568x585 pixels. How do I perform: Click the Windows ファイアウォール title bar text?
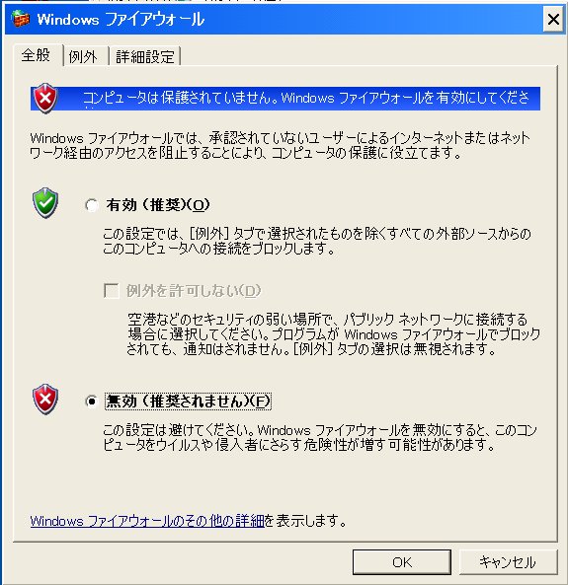tap(121, 20)
